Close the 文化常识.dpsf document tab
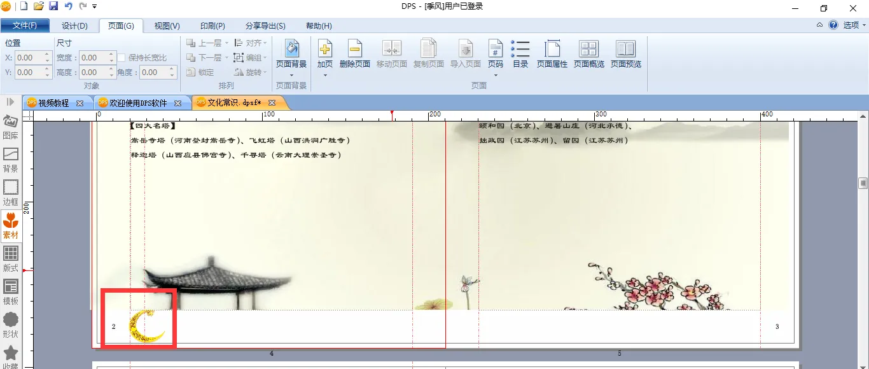869x369 pixels. 272,103
